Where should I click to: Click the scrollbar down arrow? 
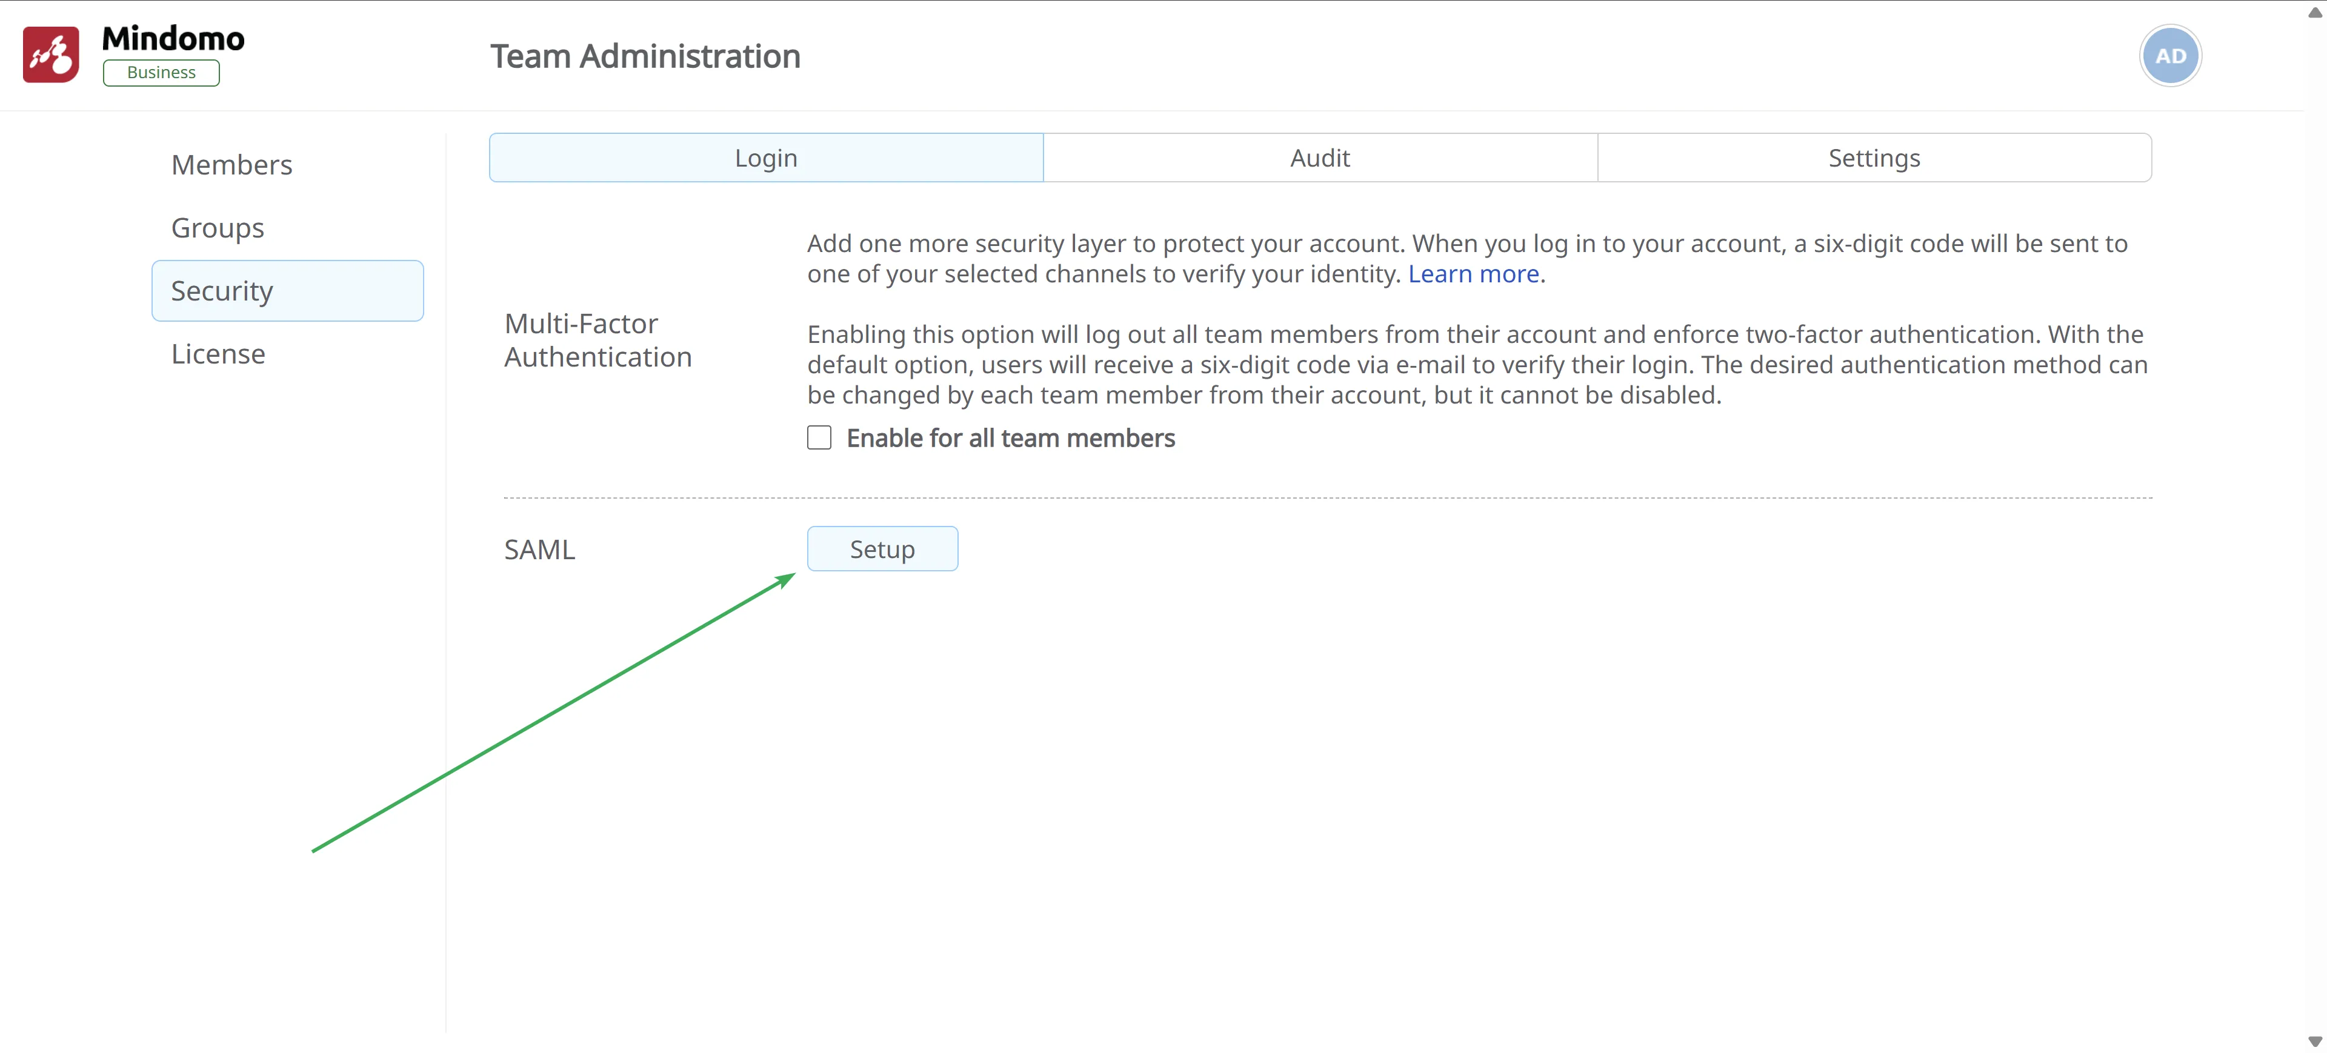pos(2314,1041)
